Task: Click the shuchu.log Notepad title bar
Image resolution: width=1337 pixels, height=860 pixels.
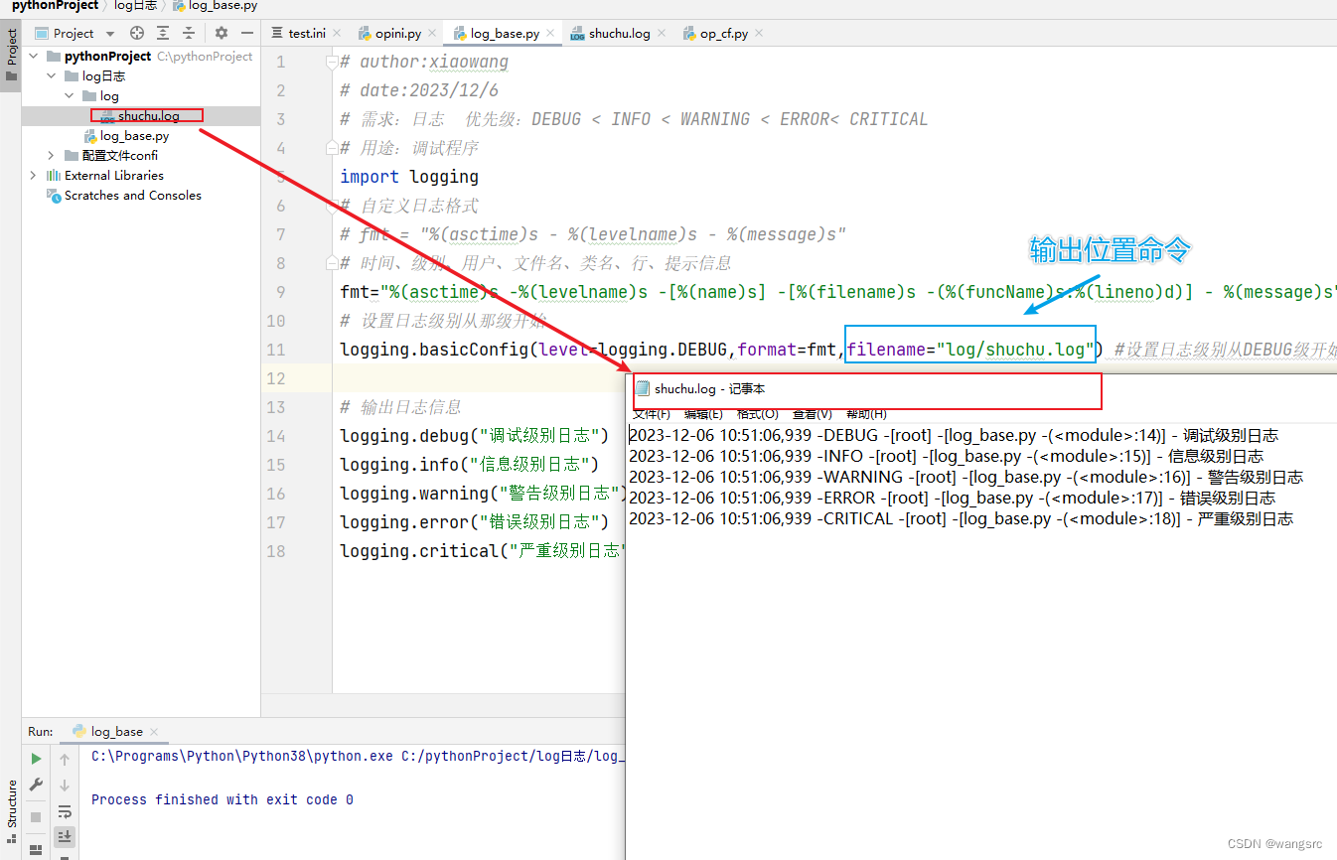Action: coord(981,389)
